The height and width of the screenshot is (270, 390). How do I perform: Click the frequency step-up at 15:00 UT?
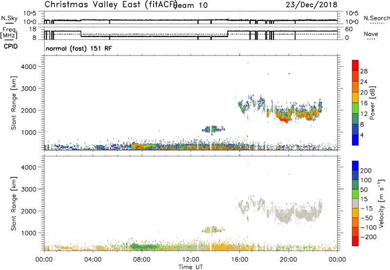point(228,34)
